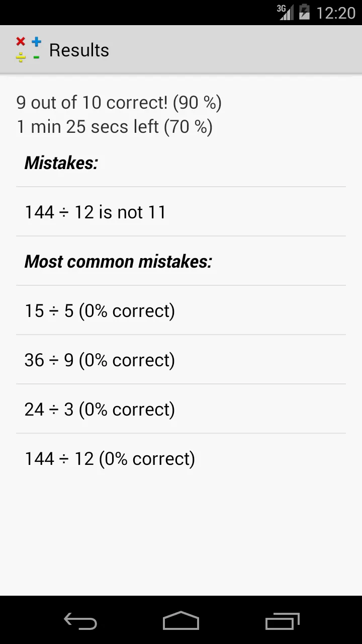Image resolution: width=362 pixels, height=644 pixels.
Task: Tap the 'Mistakes:' section header
Action: [61, 163]
